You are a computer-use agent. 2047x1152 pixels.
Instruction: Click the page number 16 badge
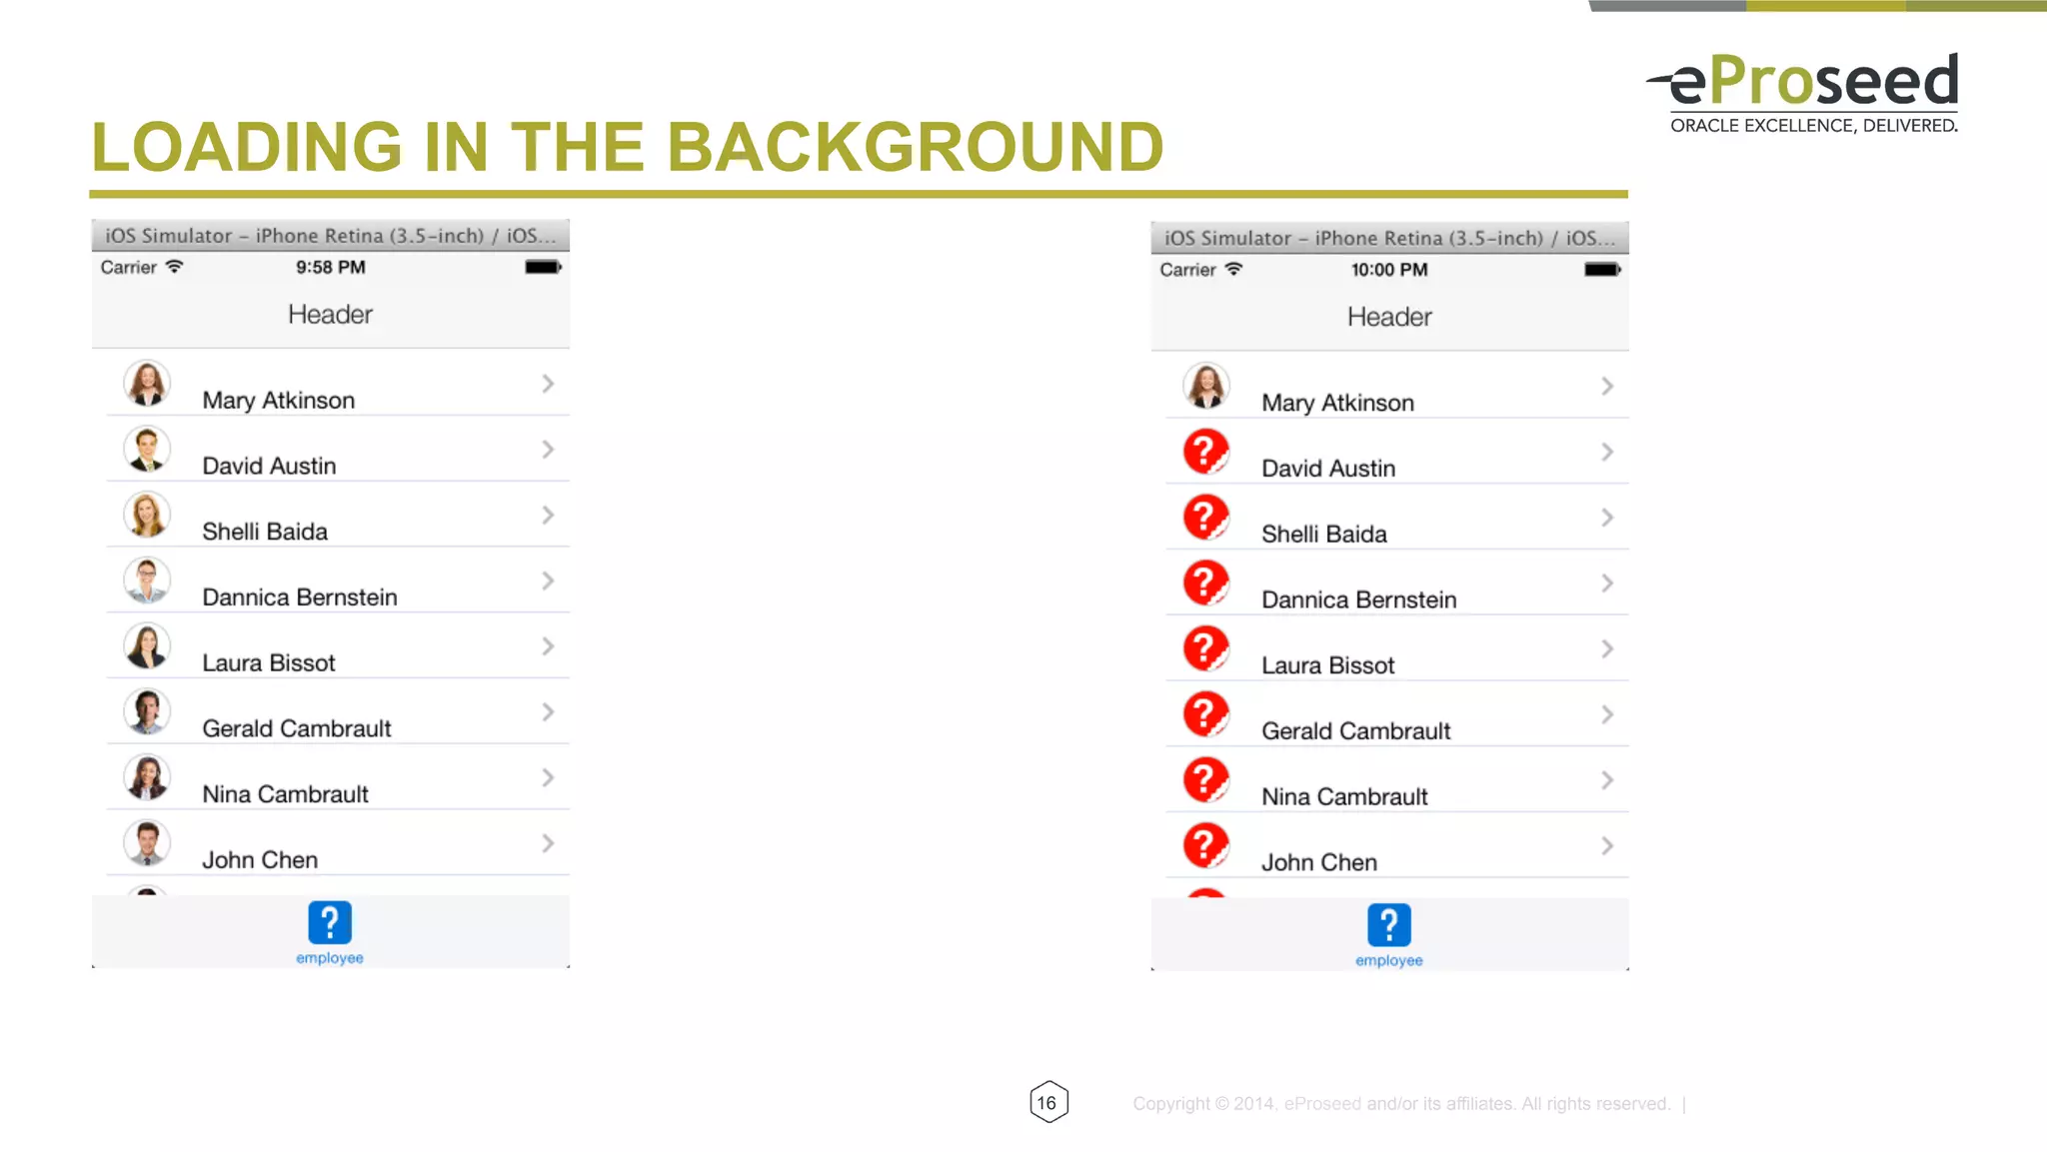tap(1047, 1102)
